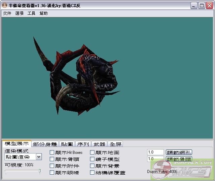Minimize the model viewer window

pyautogui.click(x=193, y=6)
